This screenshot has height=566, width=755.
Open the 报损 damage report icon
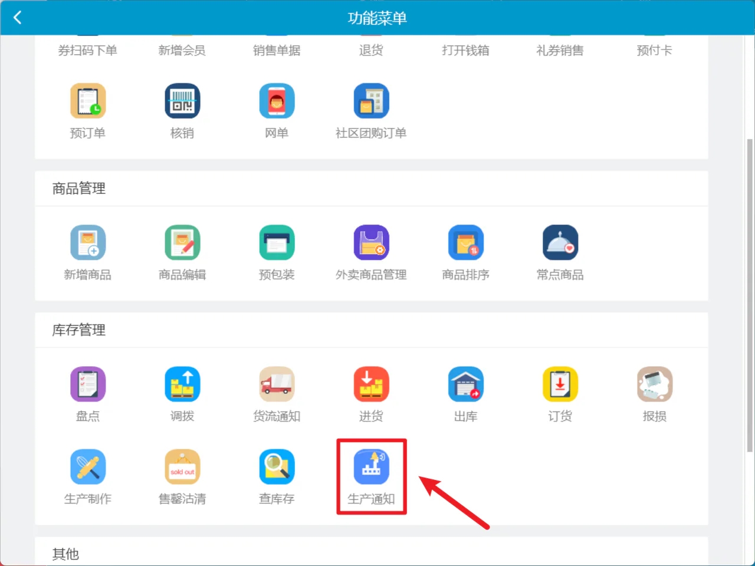click(x=654, y=384)
